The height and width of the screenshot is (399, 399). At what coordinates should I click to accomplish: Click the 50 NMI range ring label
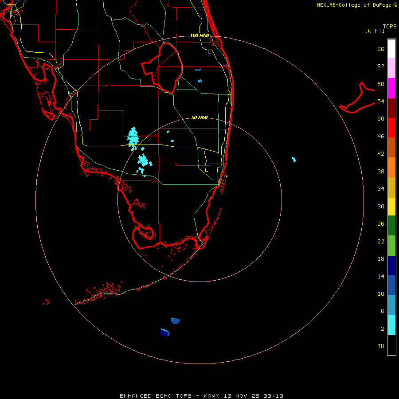[199, 117]
